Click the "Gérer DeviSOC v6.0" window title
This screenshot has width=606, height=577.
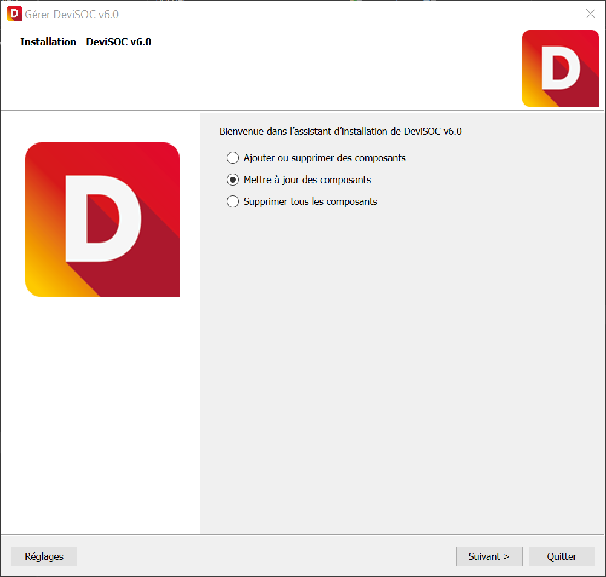click(x=71, y=15)
